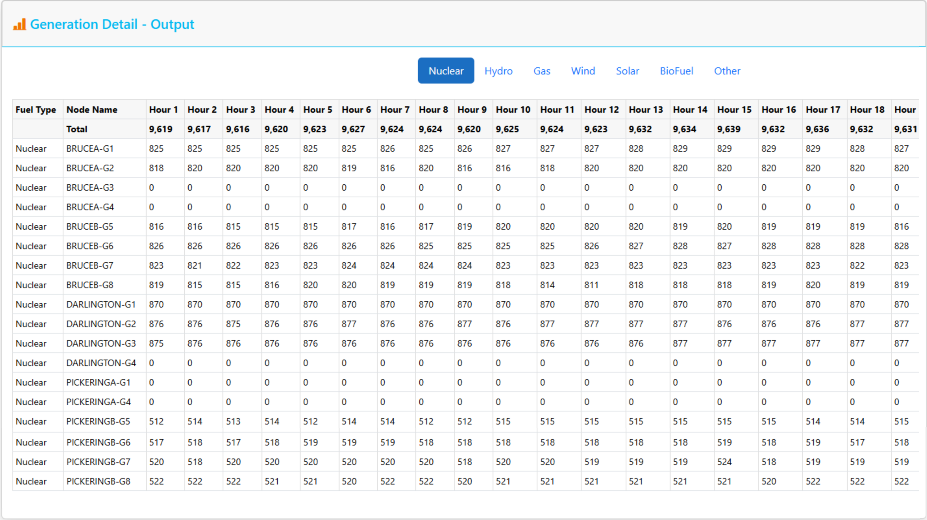Select the DARLINGTON-G2 node name cell

click(101, 324)
